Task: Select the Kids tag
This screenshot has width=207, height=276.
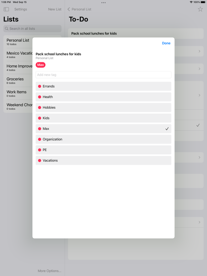Action: pos(103,118)
